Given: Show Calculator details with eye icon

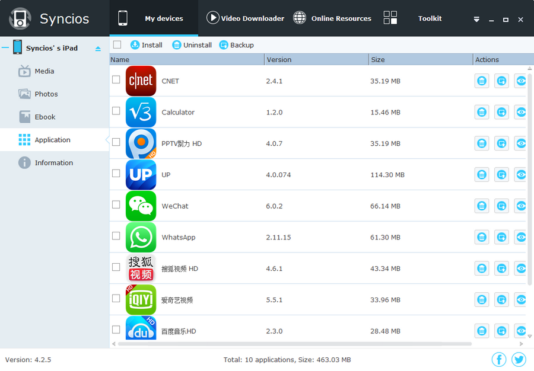Looking at the screenshot, I should click(521, 112).
